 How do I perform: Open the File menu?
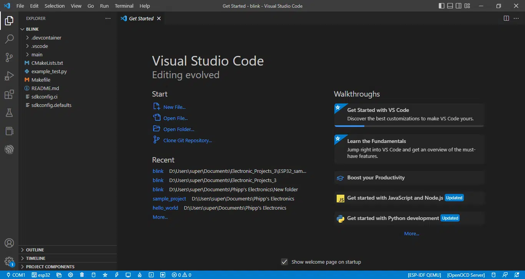[x=20, y=6]
